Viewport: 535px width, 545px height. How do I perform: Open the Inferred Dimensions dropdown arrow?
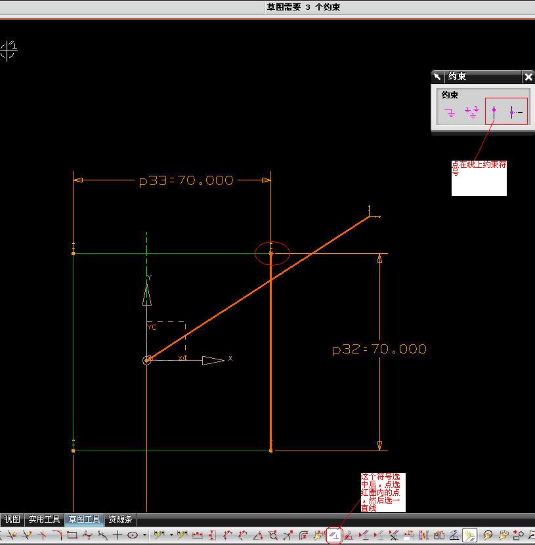click(x=171, y=535)
